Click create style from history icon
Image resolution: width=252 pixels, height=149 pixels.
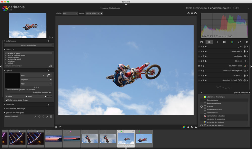(x=50, y=66)
